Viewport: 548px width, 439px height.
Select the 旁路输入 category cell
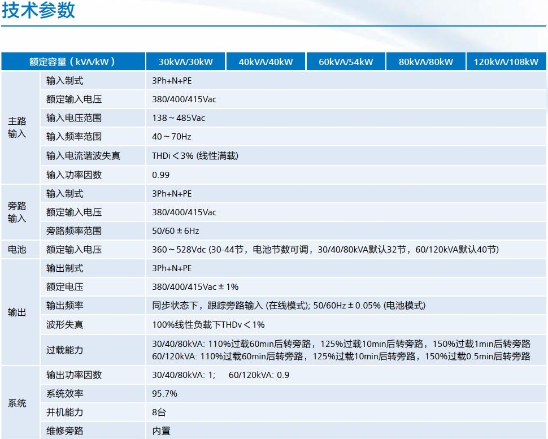(18, 212)
